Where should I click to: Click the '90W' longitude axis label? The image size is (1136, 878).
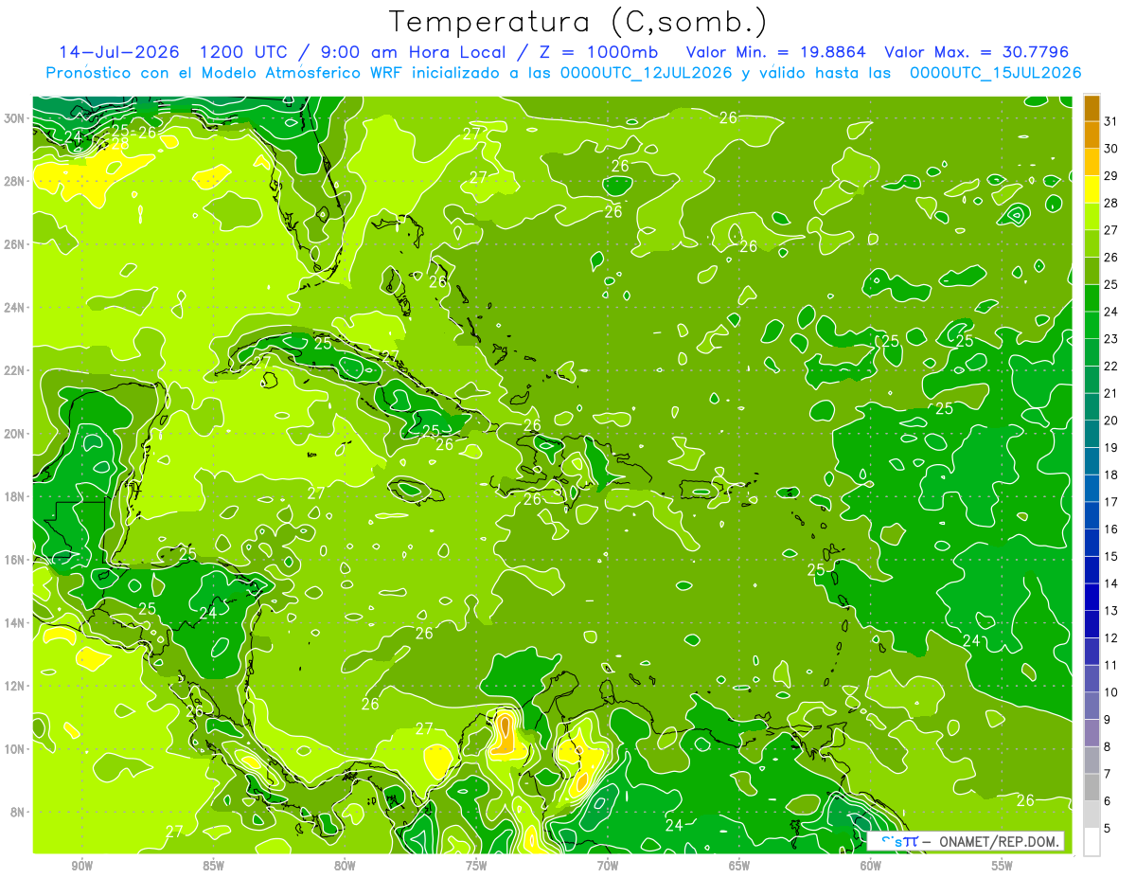tap(82, 866)
